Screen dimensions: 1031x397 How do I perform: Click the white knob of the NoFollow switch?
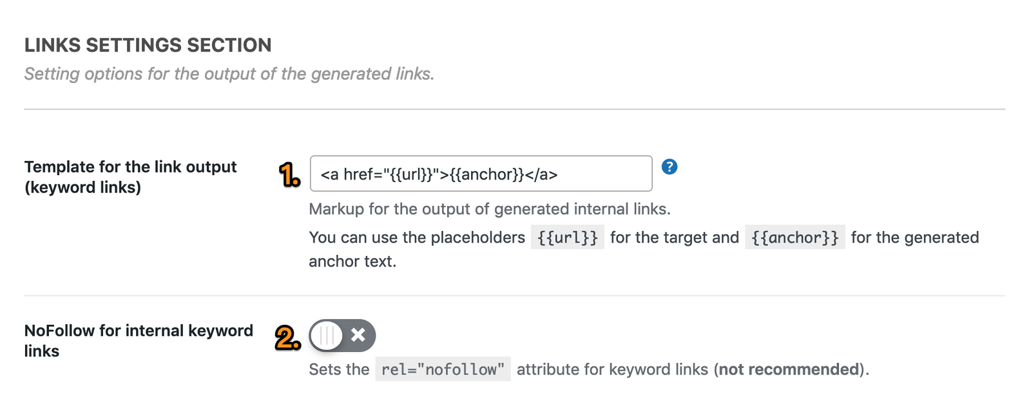(327, 335)
